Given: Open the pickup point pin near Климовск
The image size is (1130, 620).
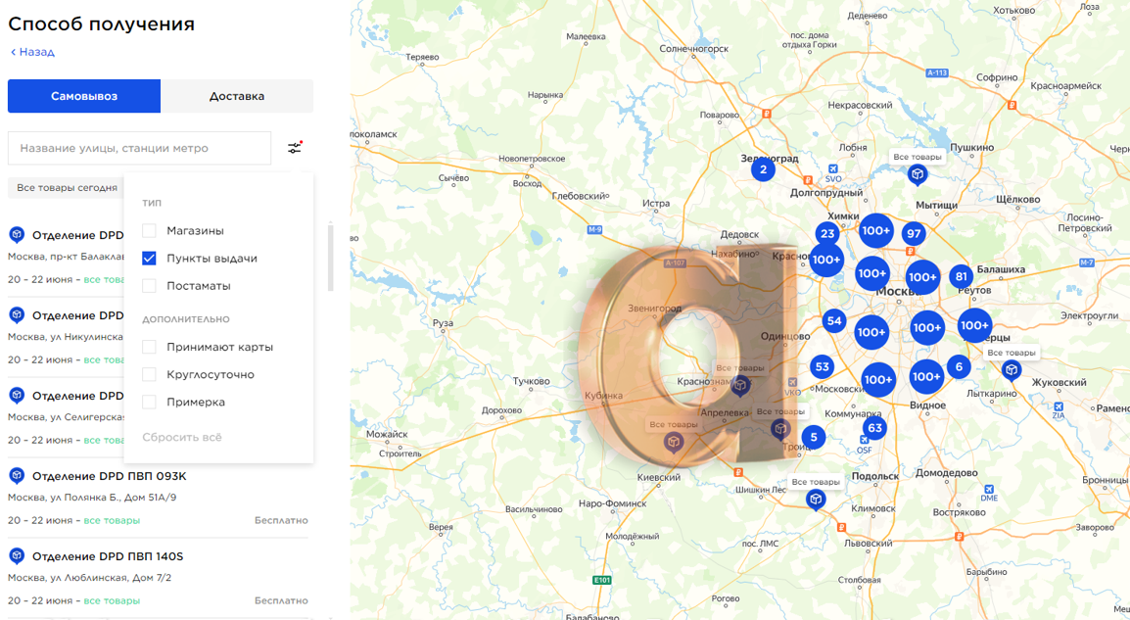Looking at the screenshot, I should pyautogui.click(x=815, y=500).
